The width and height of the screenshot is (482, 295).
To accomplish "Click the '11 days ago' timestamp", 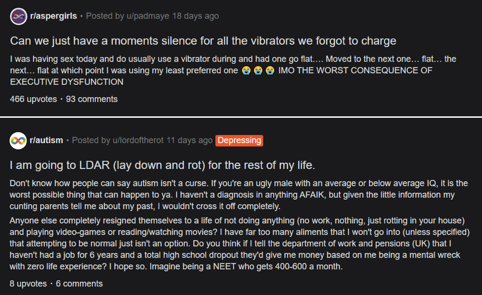I will [189, 140].
